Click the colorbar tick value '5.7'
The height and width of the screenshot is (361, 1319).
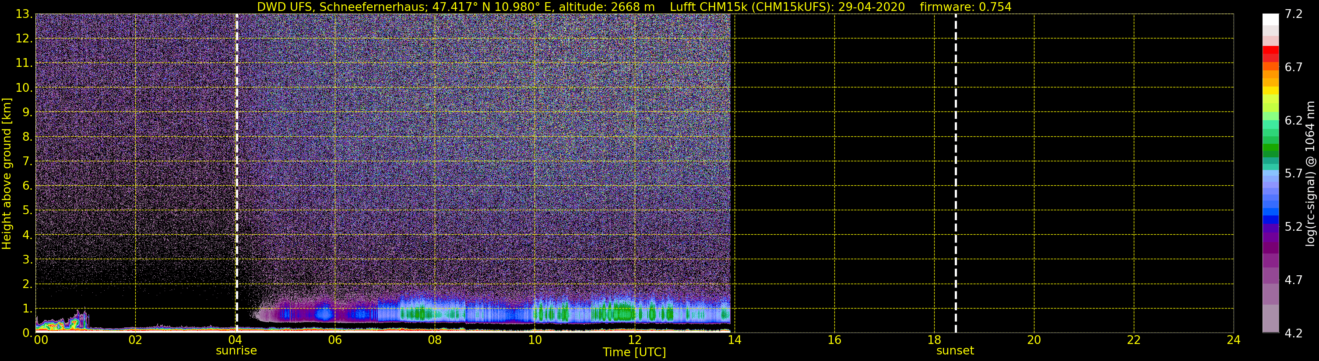pos(1294,174)
